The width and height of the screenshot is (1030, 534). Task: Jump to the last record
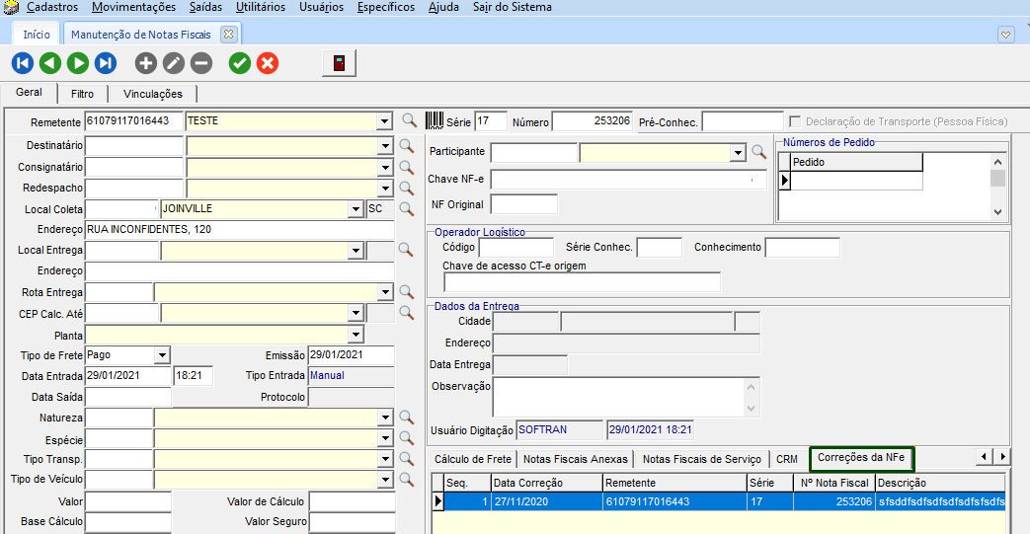coord(106,63)
